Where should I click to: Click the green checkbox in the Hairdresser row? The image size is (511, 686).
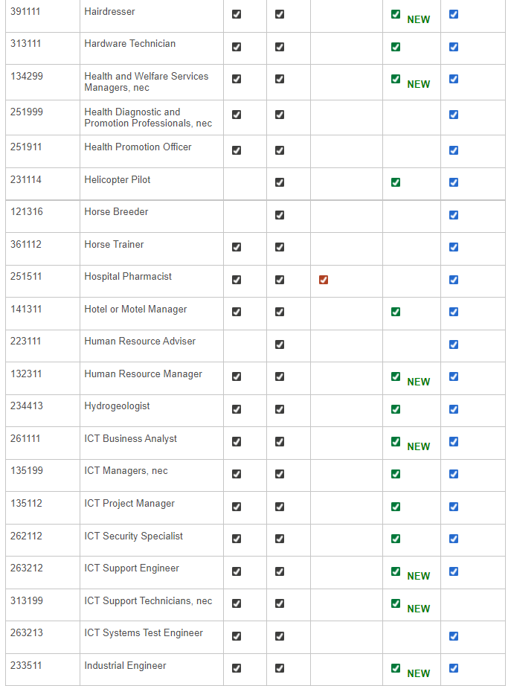click(396, 14)
